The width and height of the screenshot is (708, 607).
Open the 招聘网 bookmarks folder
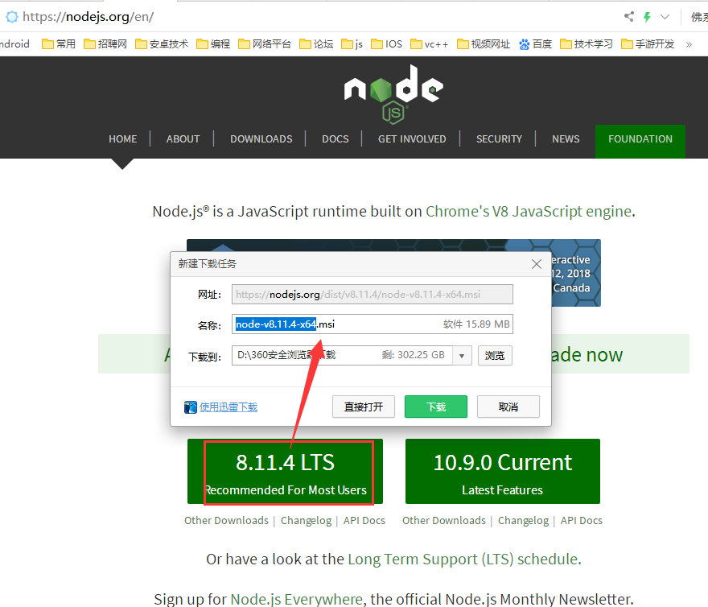click(105, 43)
